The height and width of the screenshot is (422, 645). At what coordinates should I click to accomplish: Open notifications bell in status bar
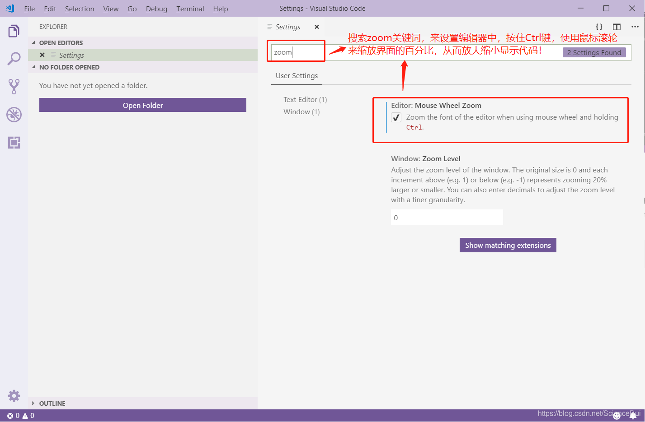coord(633,416)
